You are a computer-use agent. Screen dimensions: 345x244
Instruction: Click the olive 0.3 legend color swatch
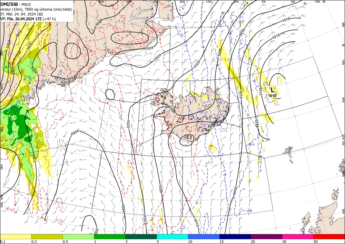click(x=47, y=236)
